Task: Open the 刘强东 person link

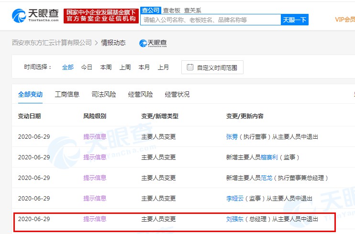Action: (235, 219)
